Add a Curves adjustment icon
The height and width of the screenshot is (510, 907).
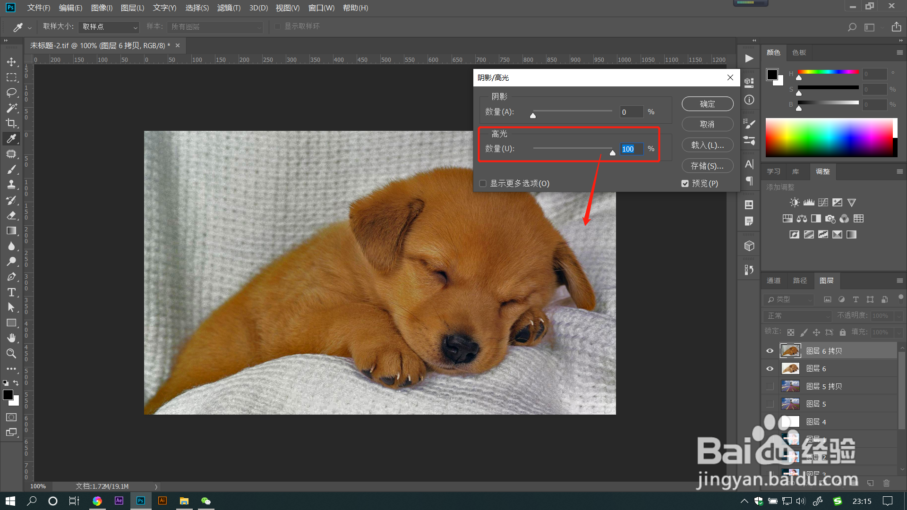(x=823, y=203)
